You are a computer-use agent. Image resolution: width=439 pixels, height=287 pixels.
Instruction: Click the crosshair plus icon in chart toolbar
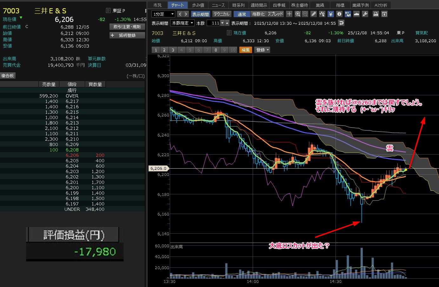click(x=289, y=14)
